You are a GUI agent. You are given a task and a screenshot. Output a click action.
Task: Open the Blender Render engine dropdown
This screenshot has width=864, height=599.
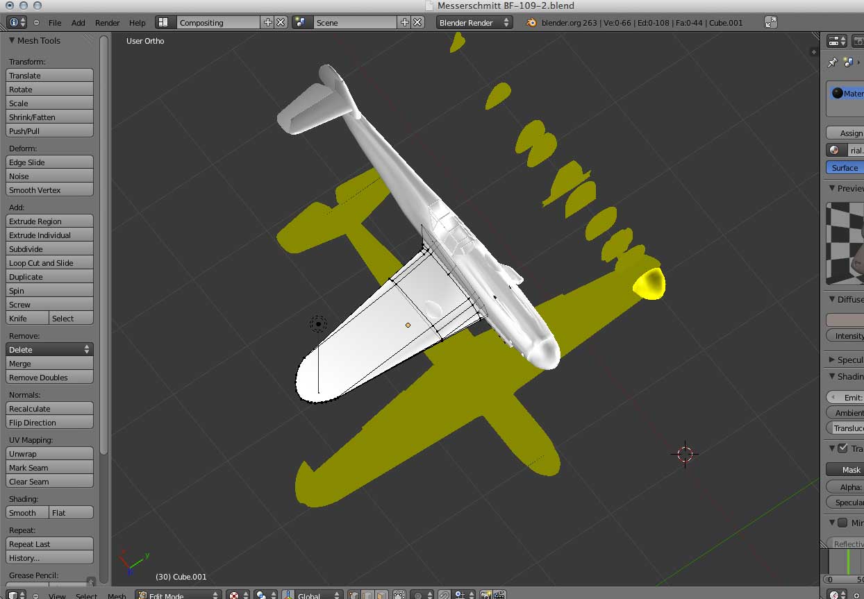coord(474,22)
